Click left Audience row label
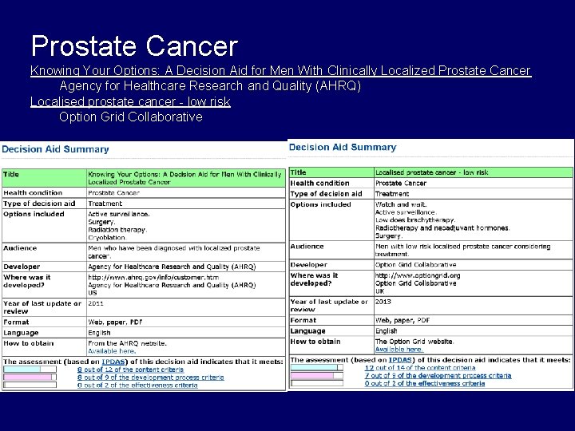 click(x=20, y=248)
